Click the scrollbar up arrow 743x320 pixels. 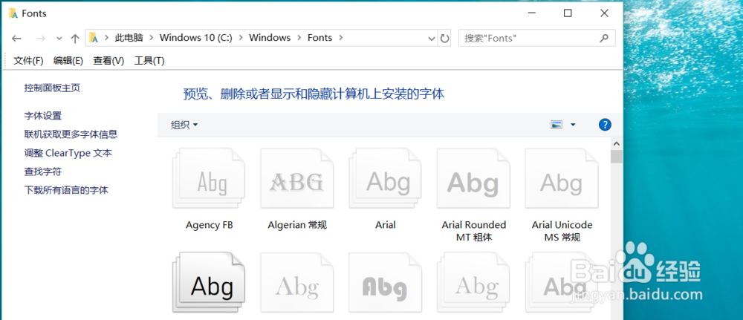[x=617, y=143]
